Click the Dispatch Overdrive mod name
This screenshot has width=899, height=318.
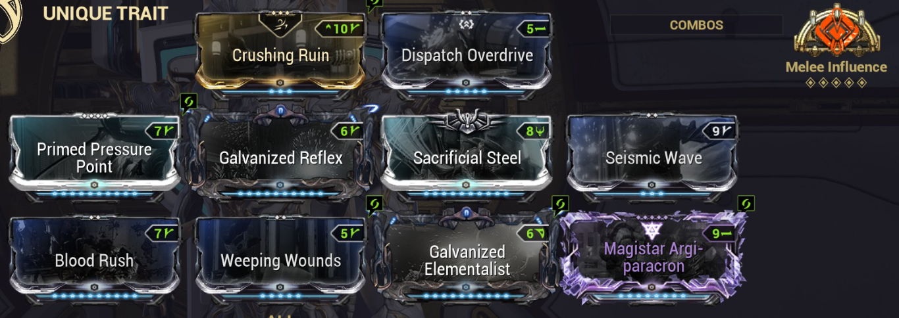(467, 55)
